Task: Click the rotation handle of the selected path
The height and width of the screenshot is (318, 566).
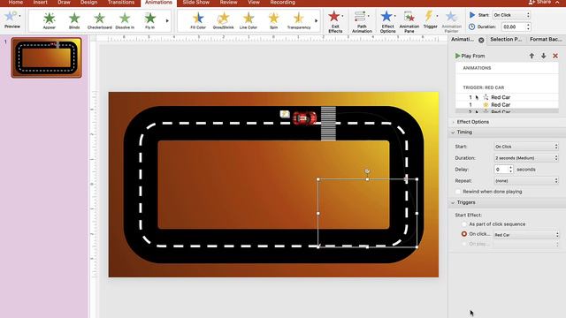Action: click(367, 170)
